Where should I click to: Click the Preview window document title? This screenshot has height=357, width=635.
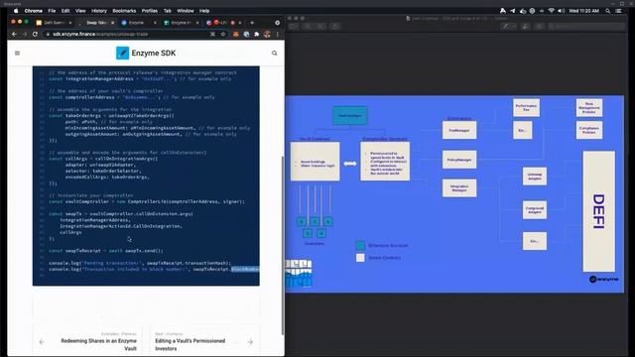(x=458, y=18)
